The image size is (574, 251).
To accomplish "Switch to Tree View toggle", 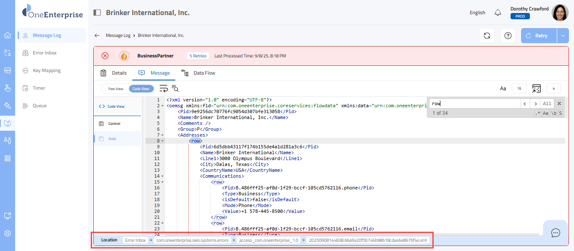I will point(116,89).
